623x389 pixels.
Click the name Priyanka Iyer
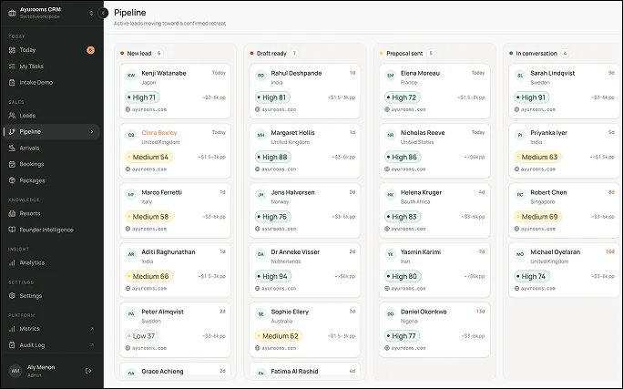coord(548,133)
